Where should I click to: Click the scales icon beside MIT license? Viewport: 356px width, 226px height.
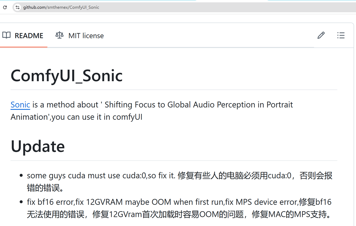tap(59, 35)
